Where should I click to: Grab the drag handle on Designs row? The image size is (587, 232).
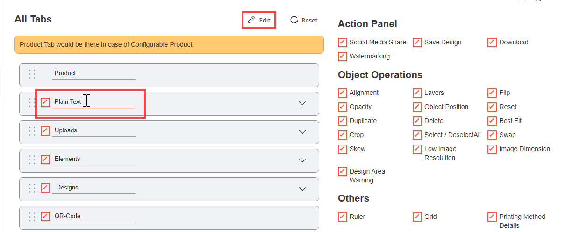(32, 188)
